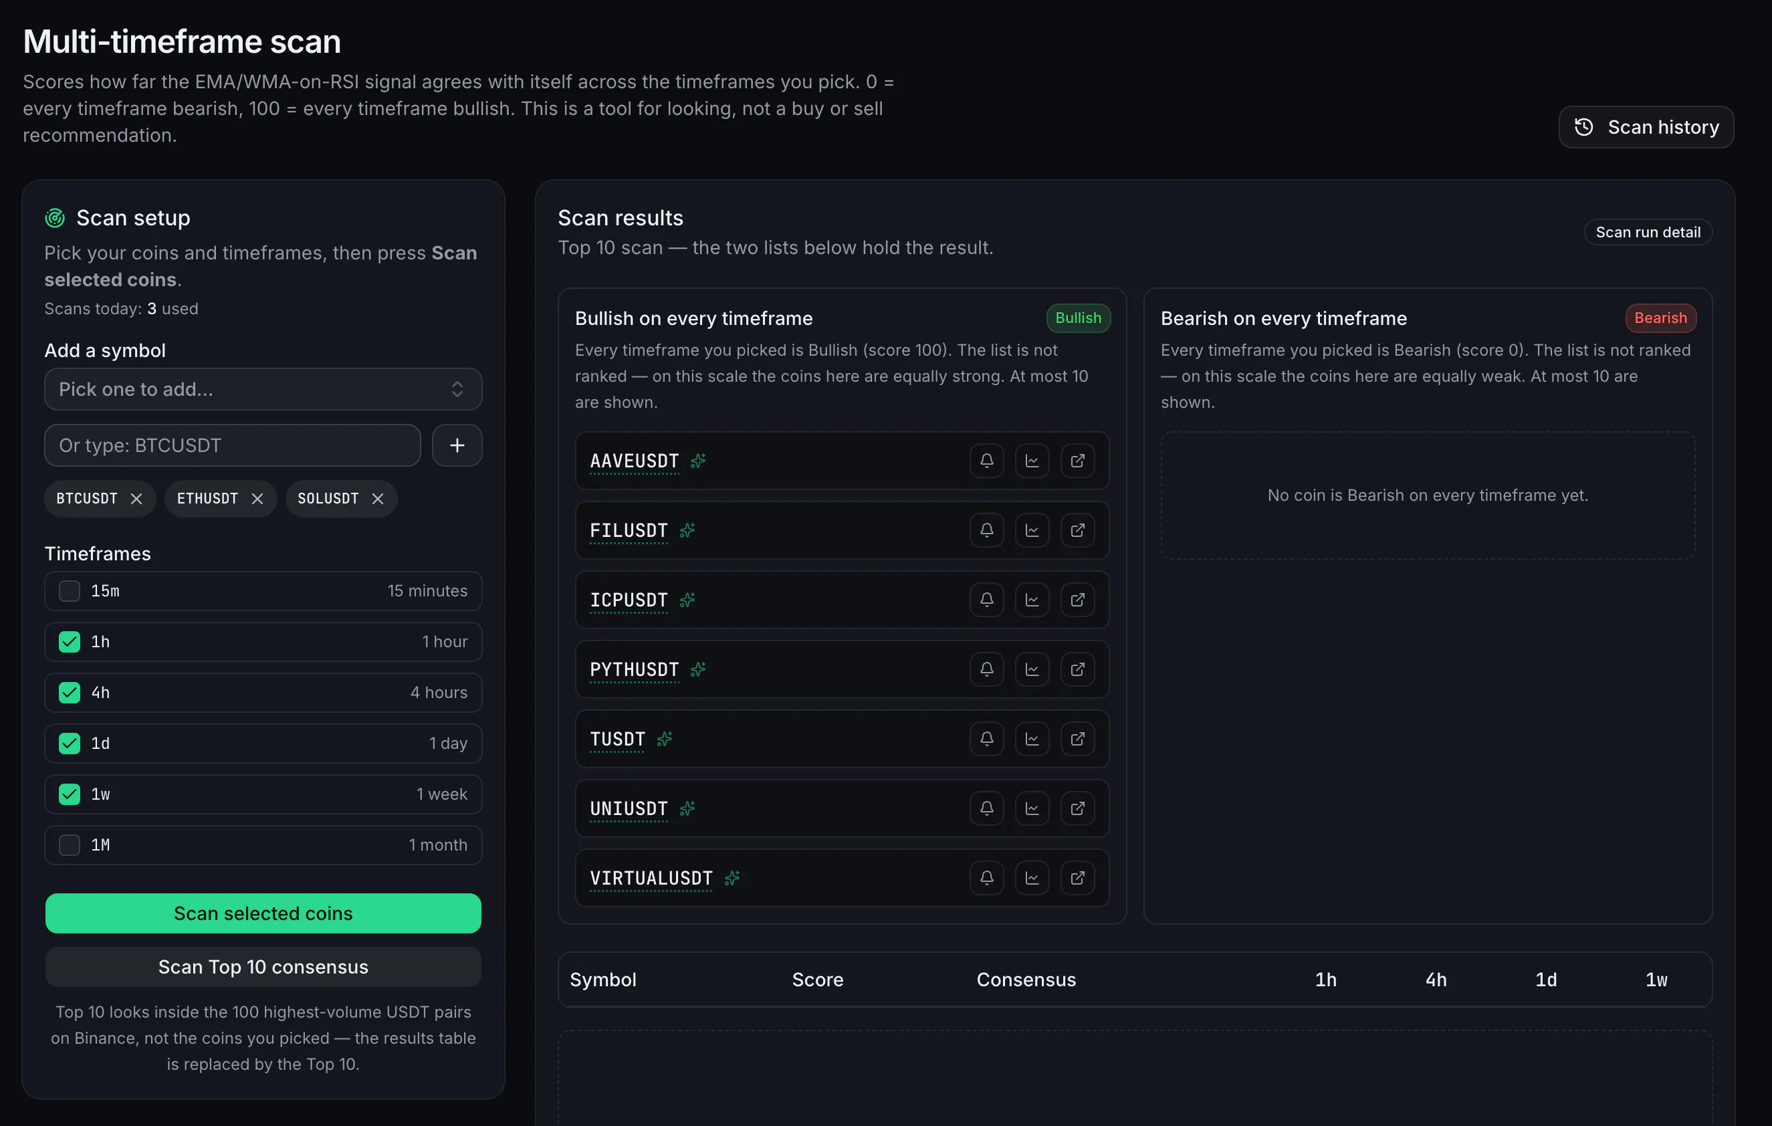The width and height of the screenshot is (1772, 1126).
Task: Focus the 'Or type: BTCUSDT' field
Action: (233, 445)
